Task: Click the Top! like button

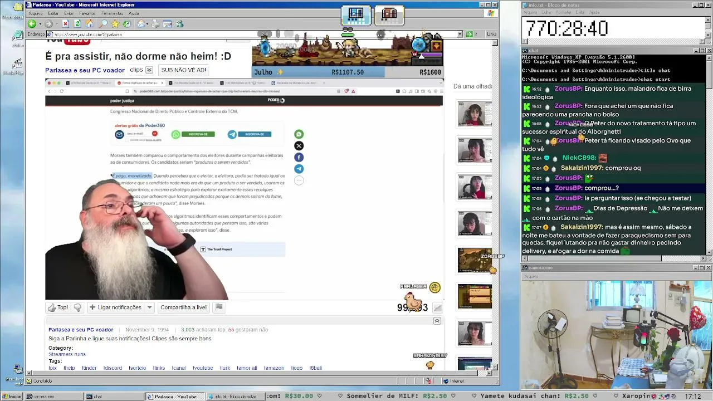Action: 58,307
